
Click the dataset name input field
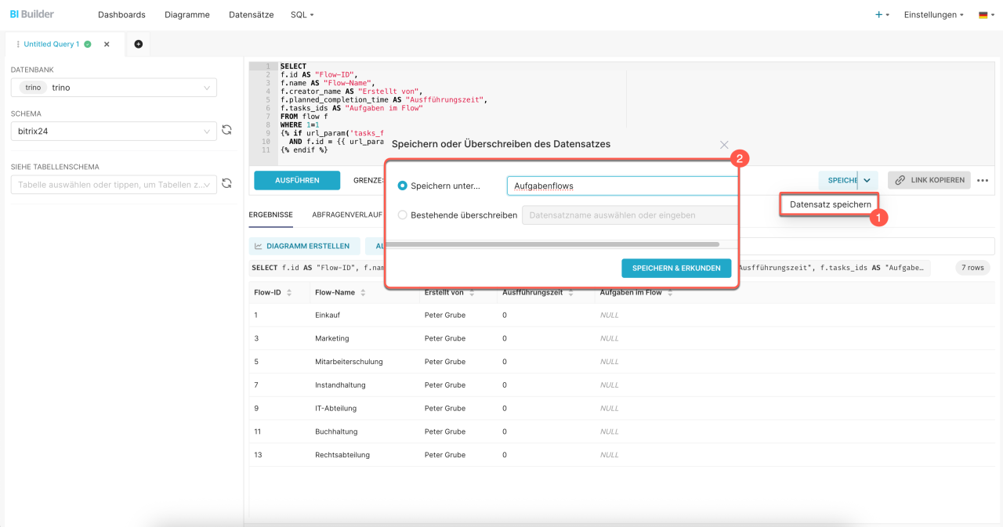[621, 186]
